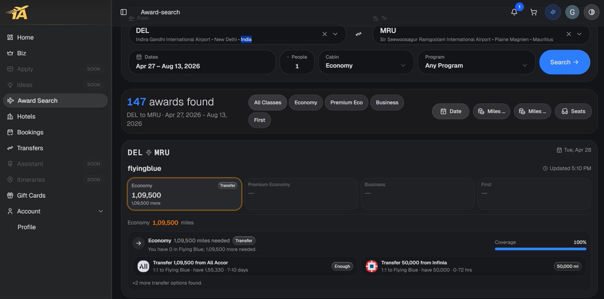
Task: Go to Home in sidebar
Action: (55, 37)
